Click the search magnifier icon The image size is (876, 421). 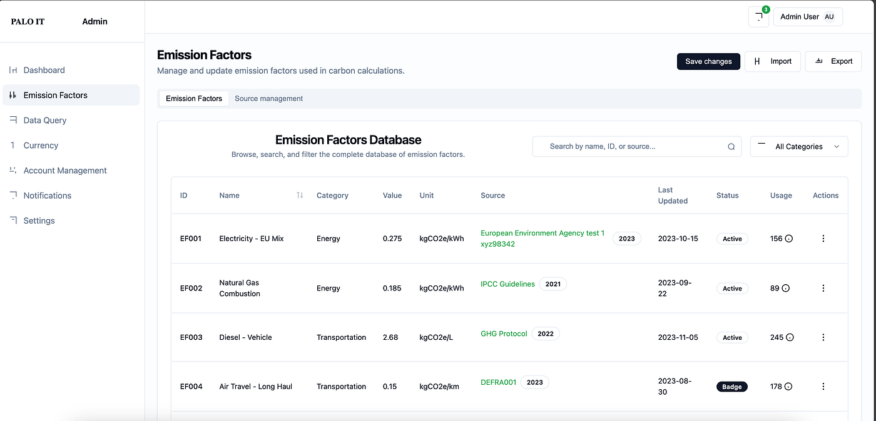(x=731, y=147)
